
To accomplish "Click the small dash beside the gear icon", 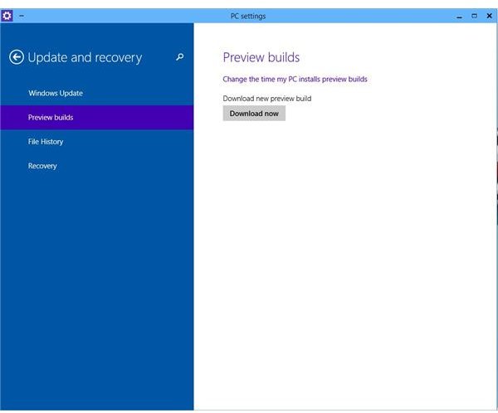I will 22,16.
